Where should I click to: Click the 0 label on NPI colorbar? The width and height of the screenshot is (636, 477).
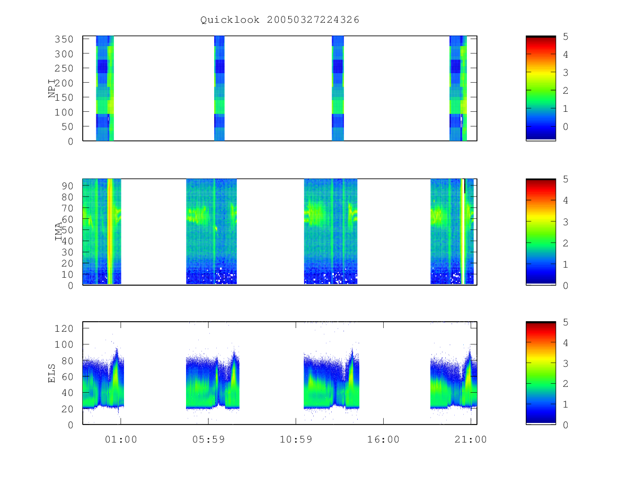click(566, 127)
